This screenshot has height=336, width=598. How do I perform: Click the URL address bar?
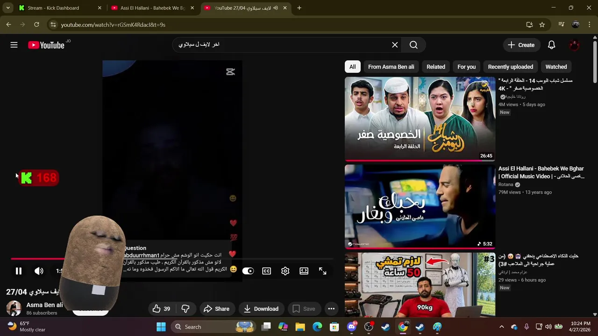(290, 25)
